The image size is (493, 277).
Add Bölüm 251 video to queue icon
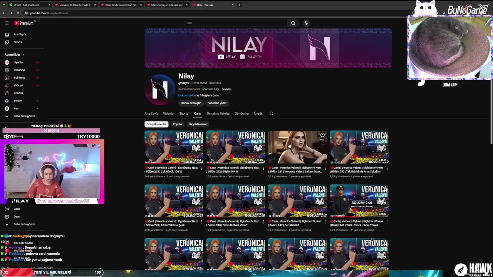tap(322, 141)
